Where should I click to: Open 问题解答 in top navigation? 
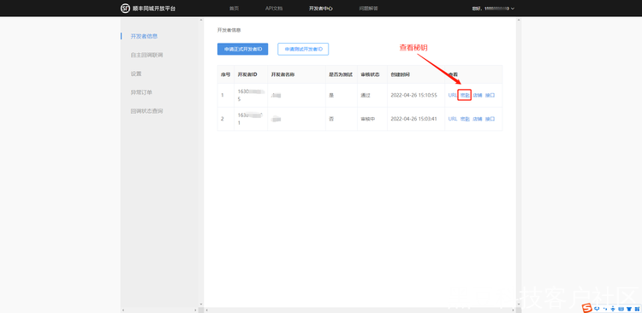pos(368,9)
